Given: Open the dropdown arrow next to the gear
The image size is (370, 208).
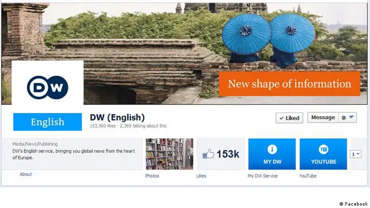Looking at the screenshot, I should pos(351,117).
